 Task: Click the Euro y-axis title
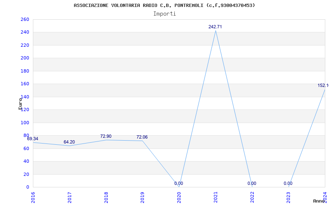pyautogui.click(x=20, y=104)
